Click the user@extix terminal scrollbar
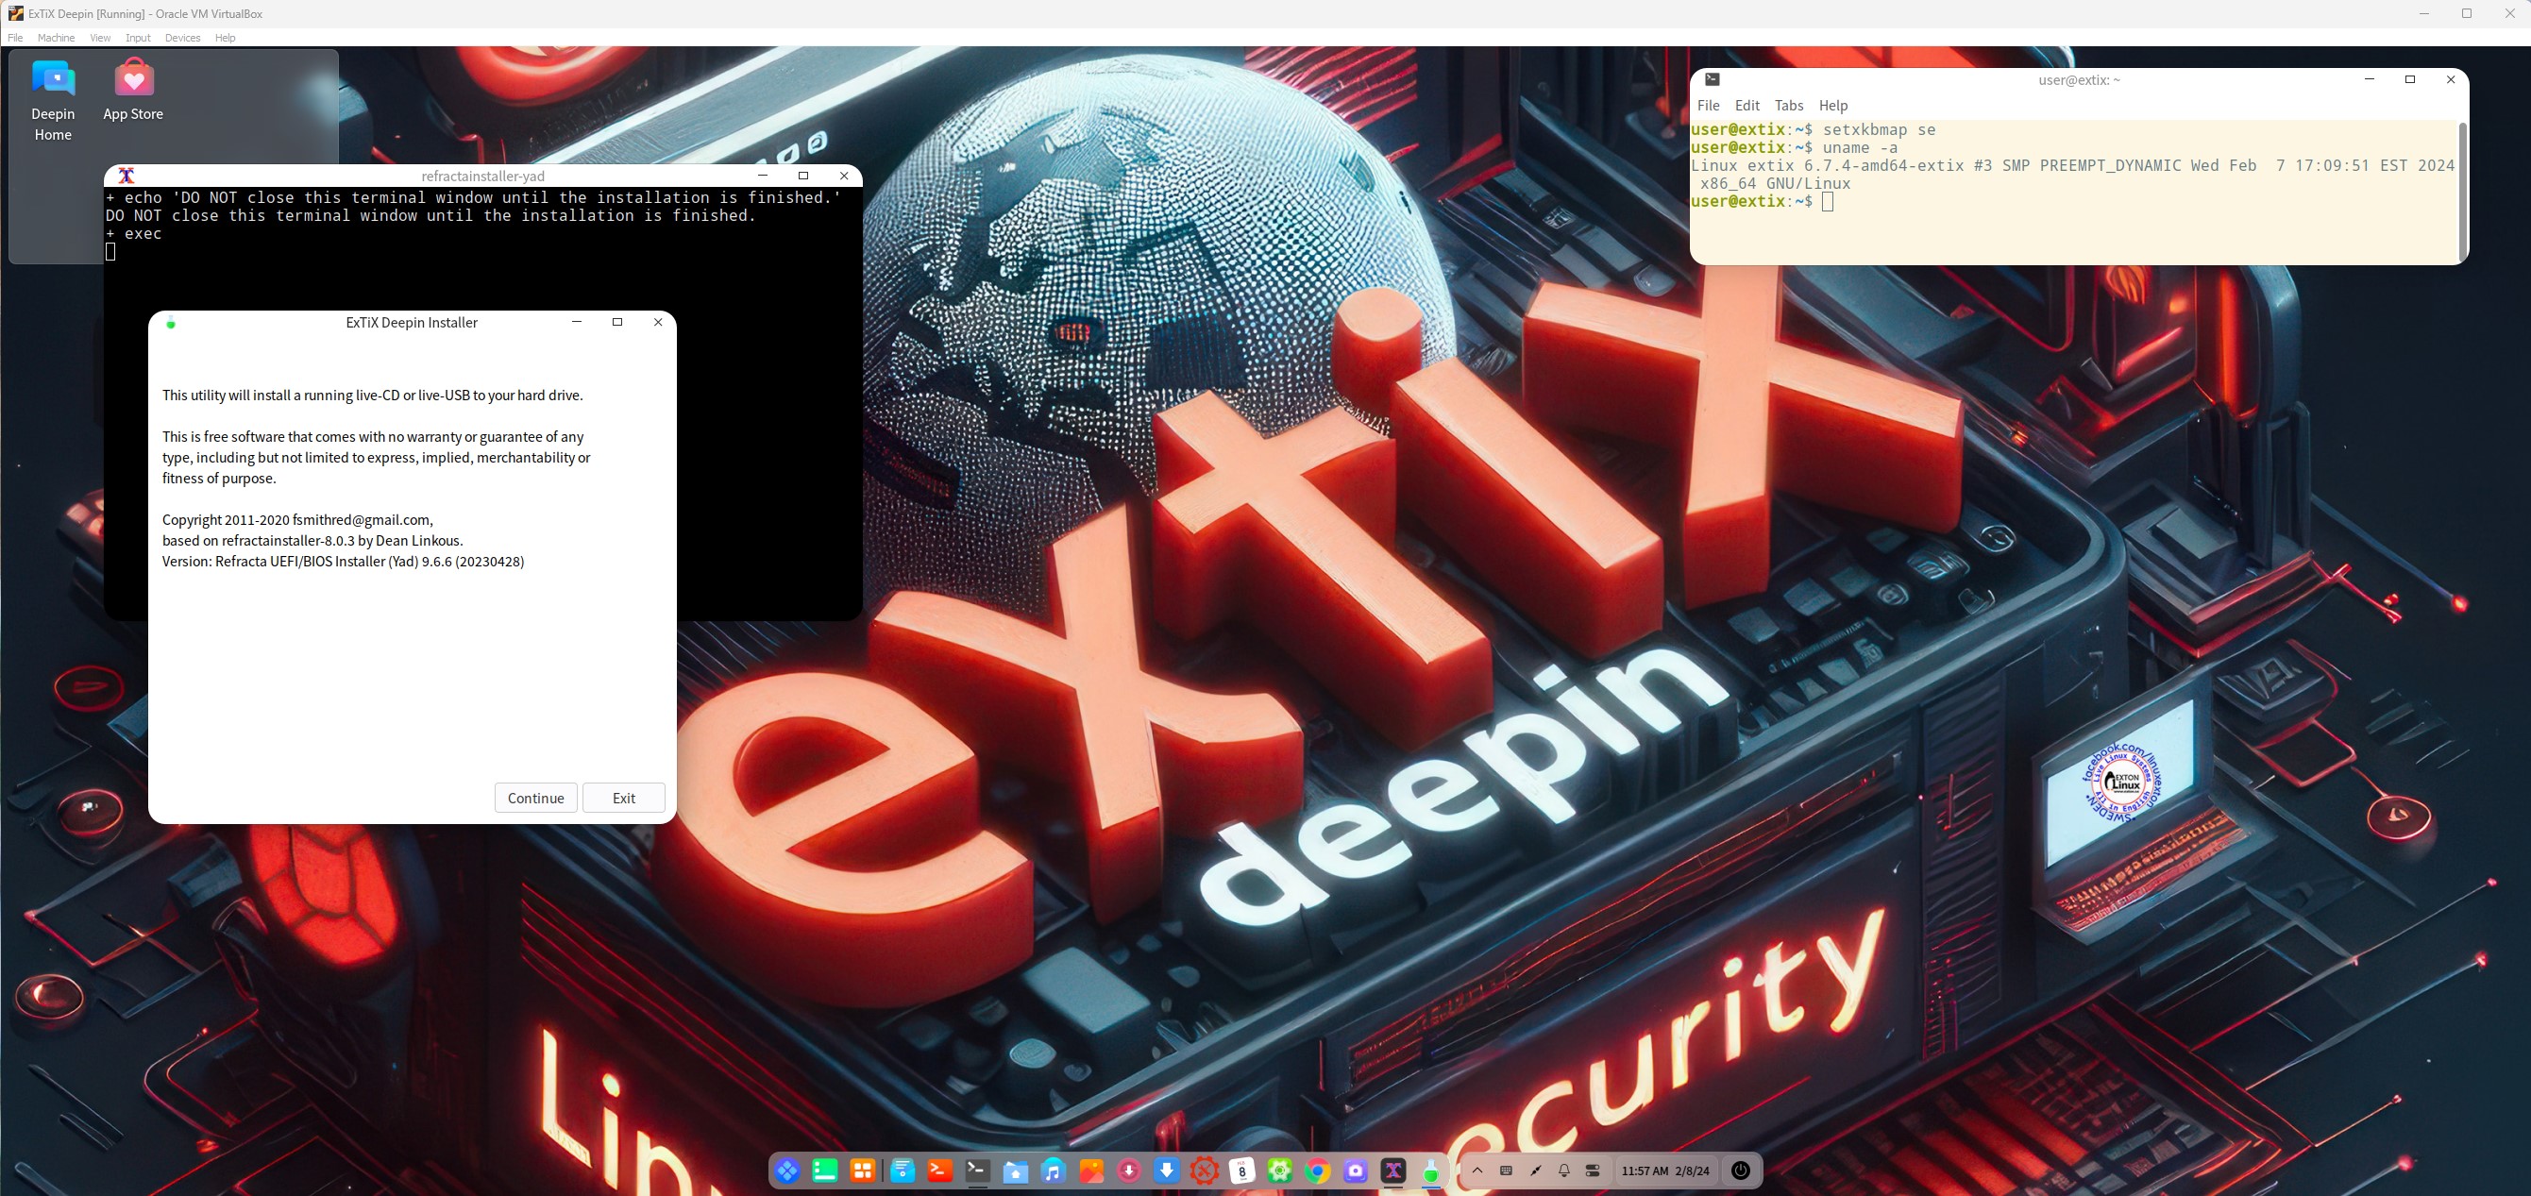This screenshot has width=2531, height=1196. click(2461, 191)
